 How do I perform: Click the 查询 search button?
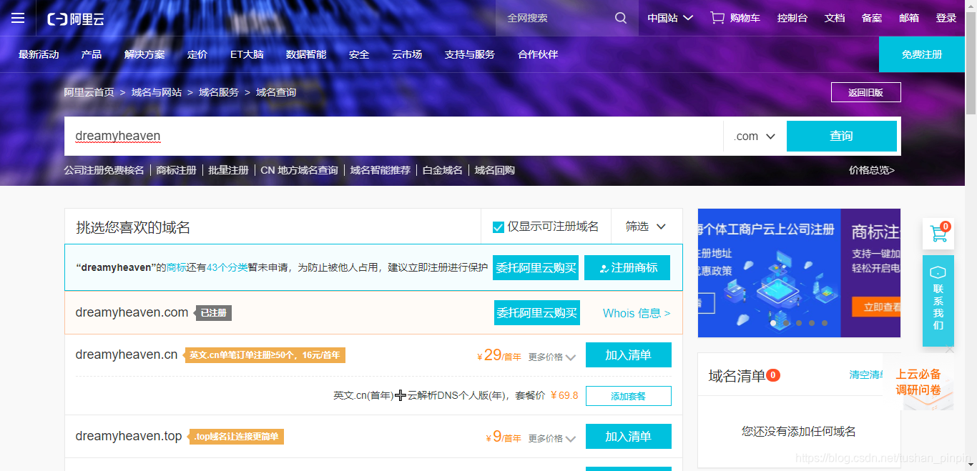click(x=841, y=137)
